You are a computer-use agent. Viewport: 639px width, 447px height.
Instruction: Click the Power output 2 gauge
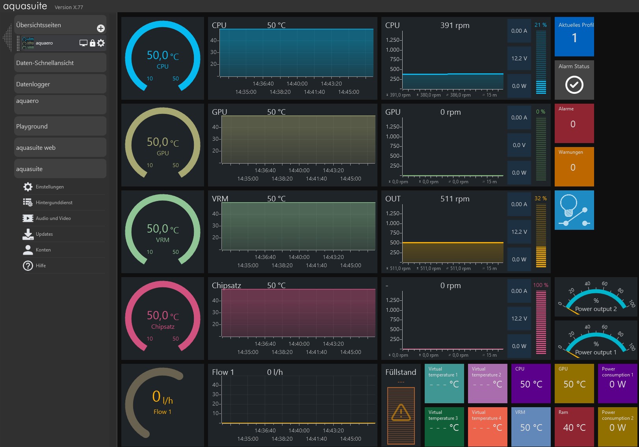[596, 297]
